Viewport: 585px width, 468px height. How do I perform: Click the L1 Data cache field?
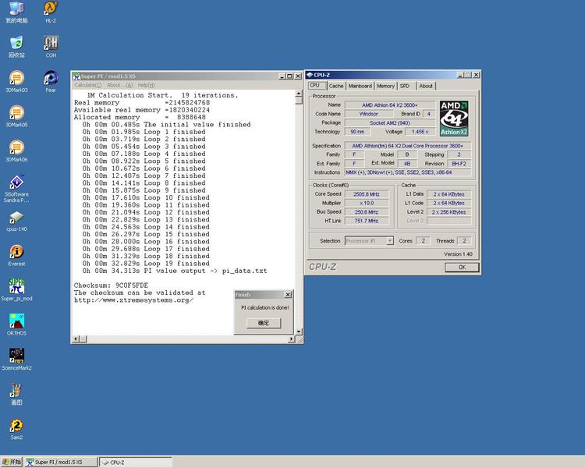click(448, 194)
